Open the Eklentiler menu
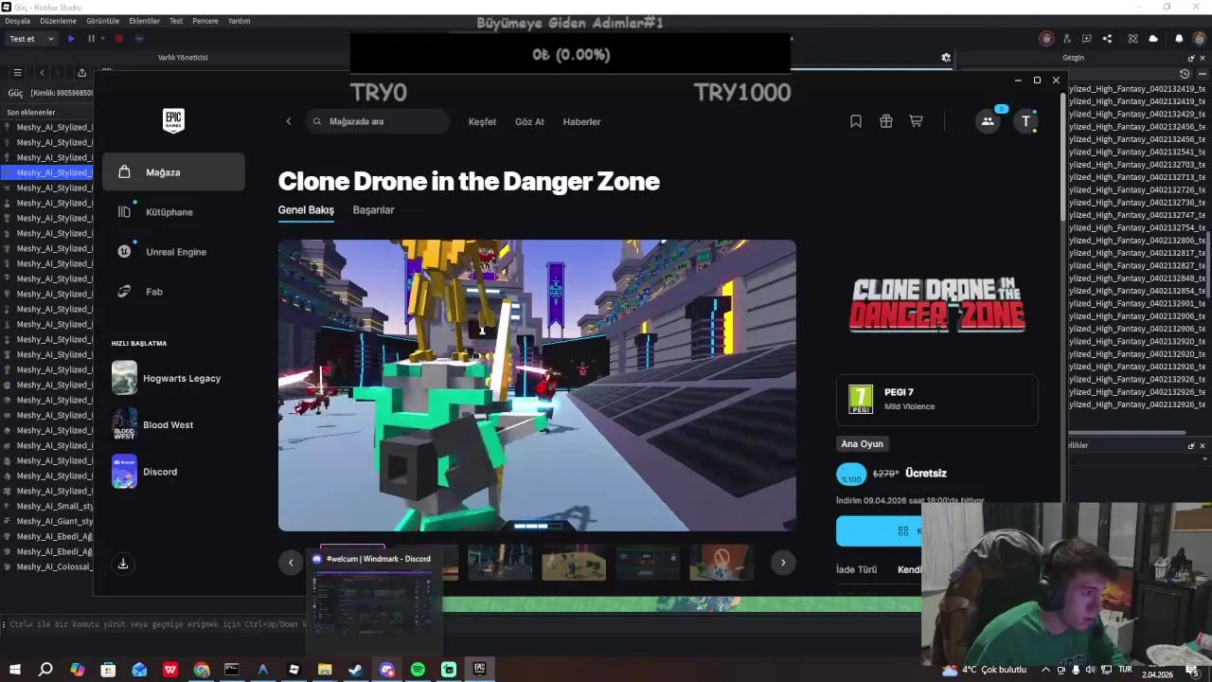The height and width of the screenshot is (682, 1212). 145,21
